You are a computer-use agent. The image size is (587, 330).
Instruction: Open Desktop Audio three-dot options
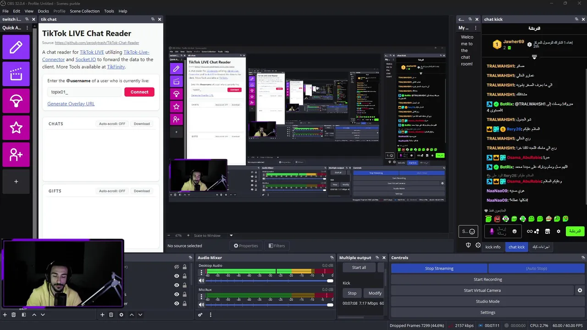tap(201, 273)
